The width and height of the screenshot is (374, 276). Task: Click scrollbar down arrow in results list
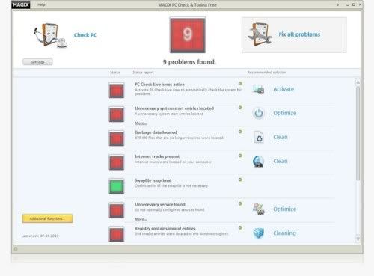point(358,239)
